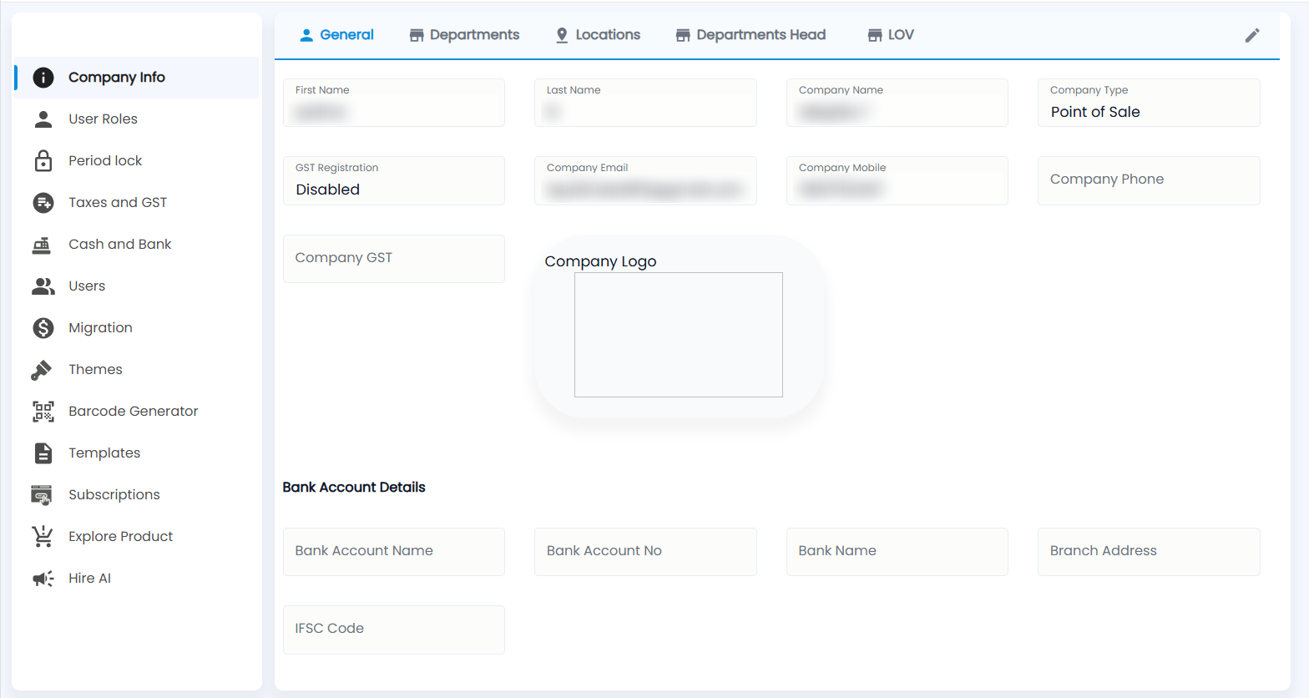Switch to the Departments tab

464,35
